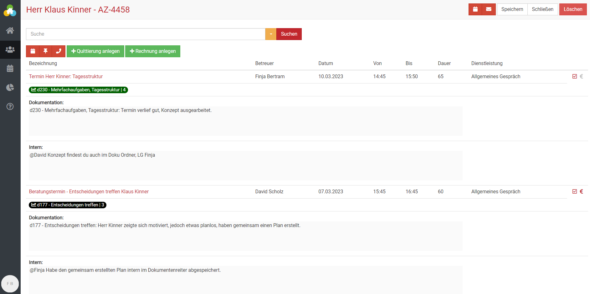Click the phone icon in red toolbar

pyautogui.click(x=59, y=51)
